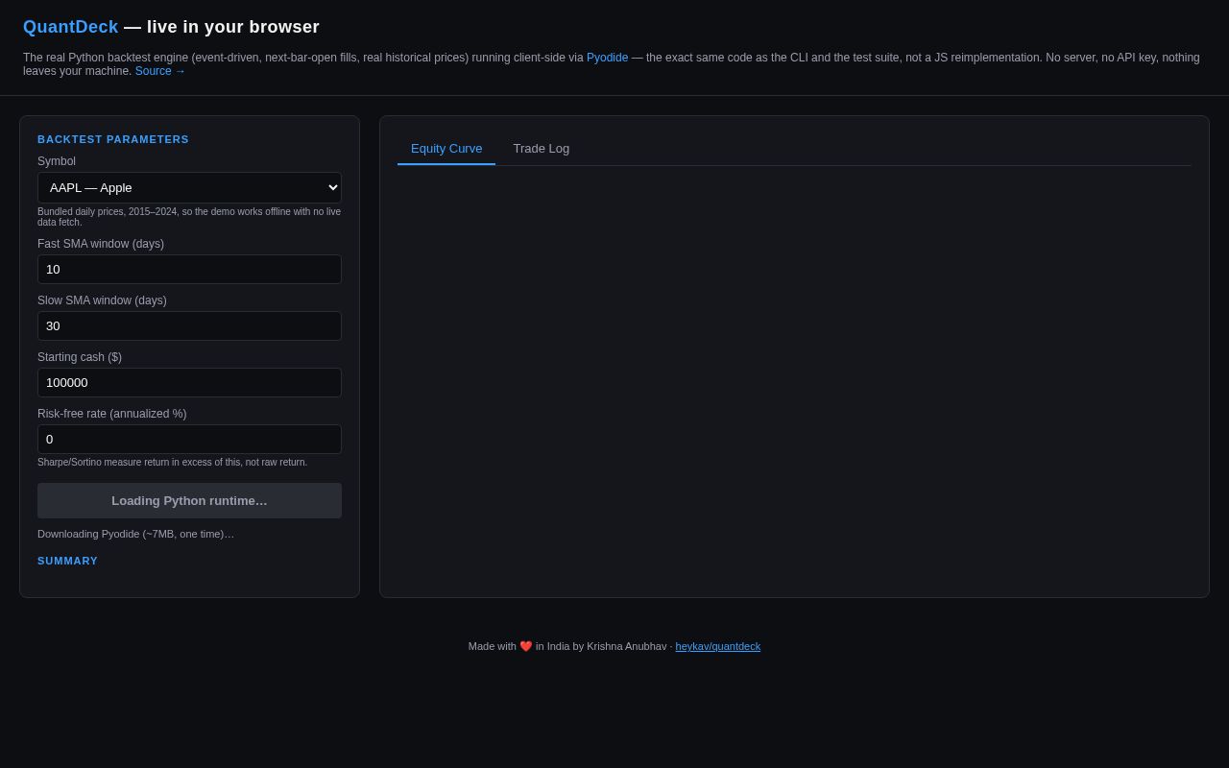Screen dimensions: 1229x768
Task: Click the SUMMARY section heading
Action: pos(68,561)
